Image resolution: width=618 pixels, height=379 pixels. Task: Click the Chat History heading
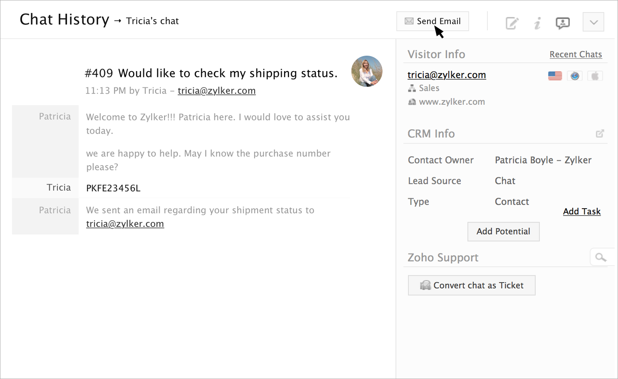(64, 20)
